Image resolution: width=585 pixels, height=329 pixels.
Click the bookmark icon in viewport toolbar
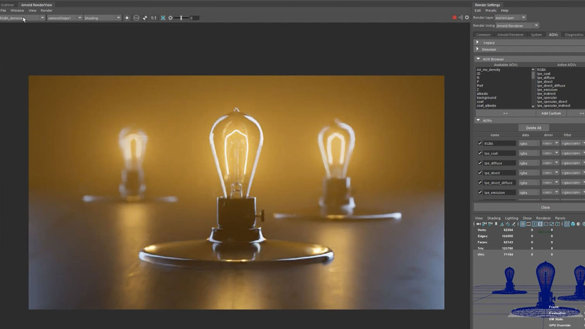click(x=496, y=224)
